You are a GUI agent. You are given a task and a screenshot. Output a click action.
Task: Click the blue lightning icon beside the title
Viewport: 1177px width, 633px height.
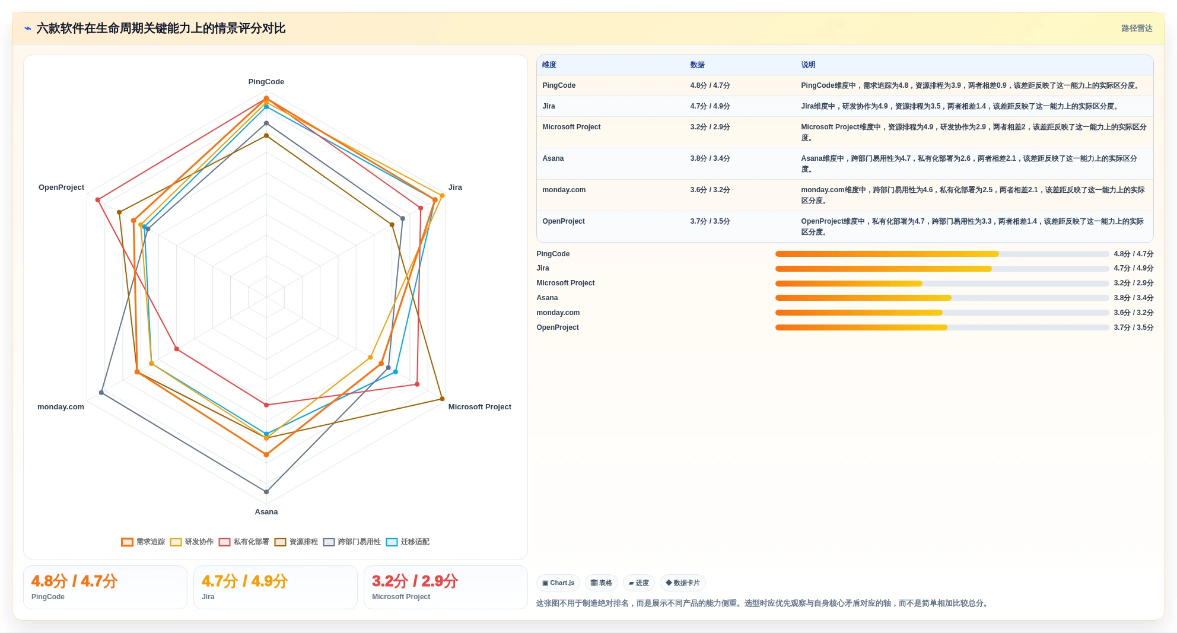28,28
